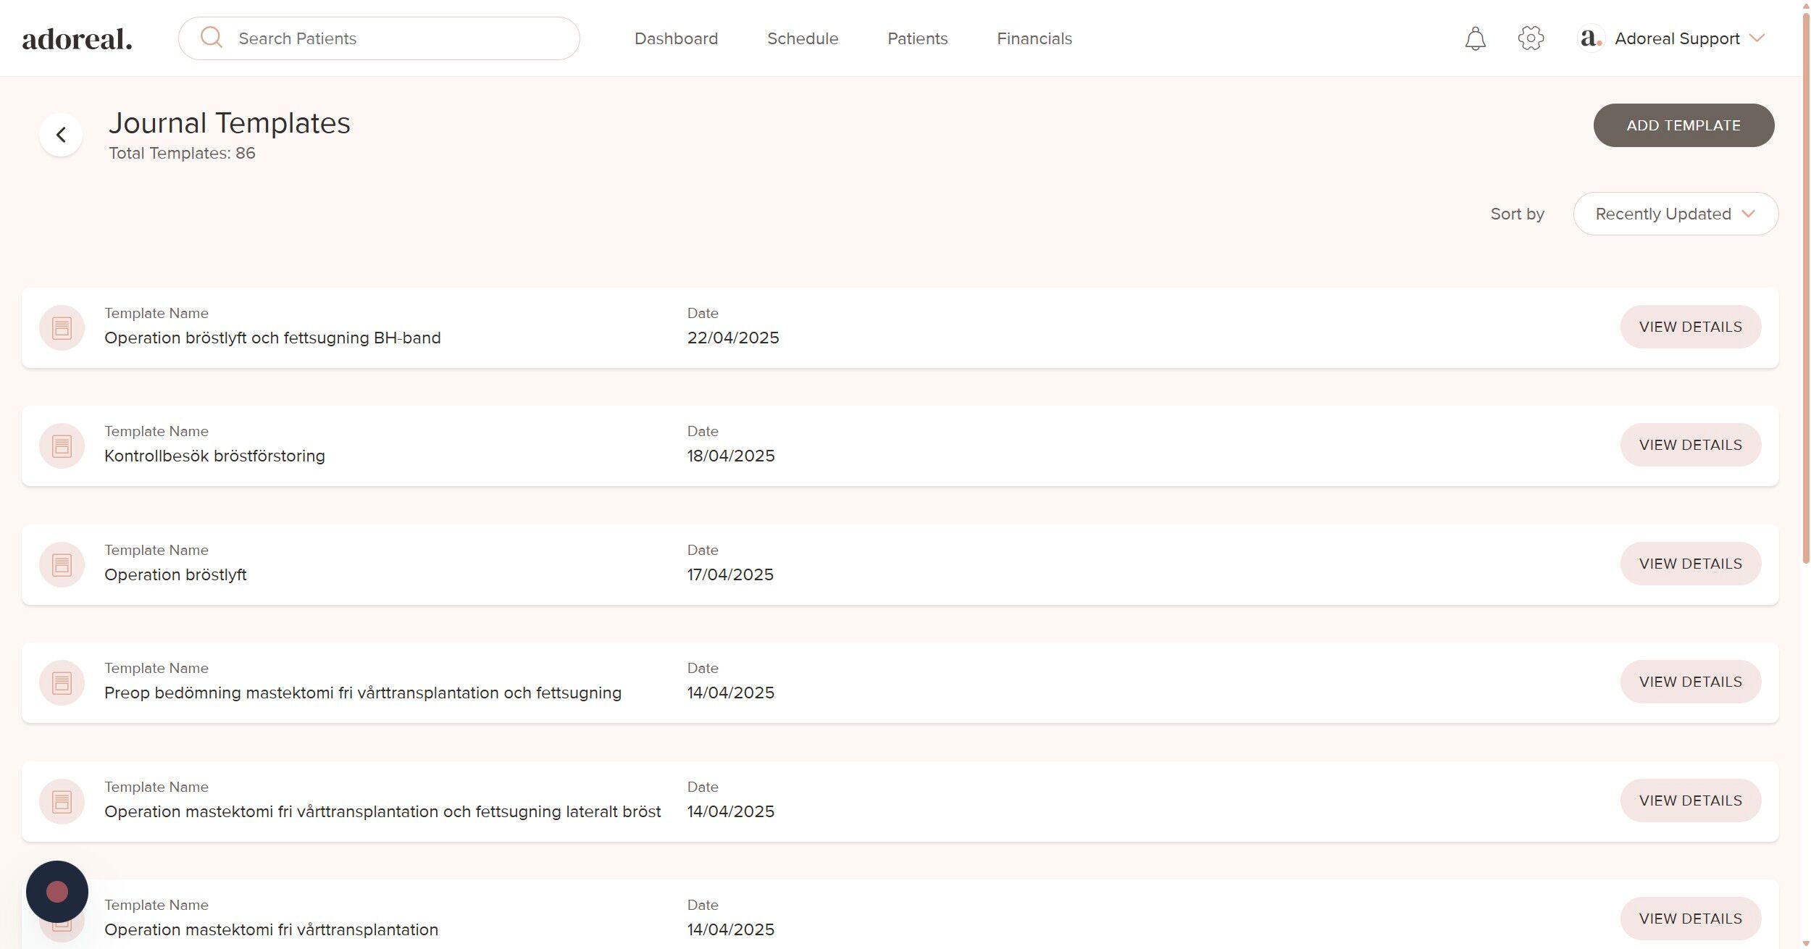Click the adoreal. logo
1811x949 pixels.
coord(78,39)
